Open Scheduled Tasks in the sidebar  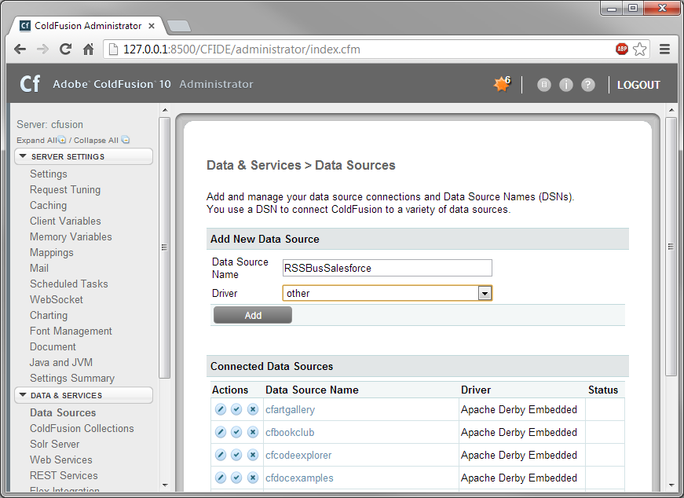(x=69, y=284)
